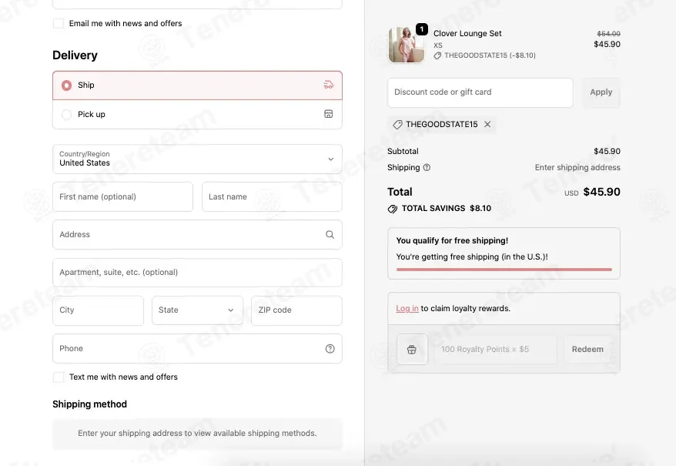
Task: Open the Country/Region dropdown
Action: click(x=197, y=159)
